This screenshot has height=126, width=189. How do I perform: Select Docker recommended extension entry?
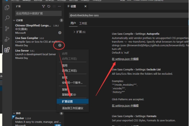tap(38, 121)
